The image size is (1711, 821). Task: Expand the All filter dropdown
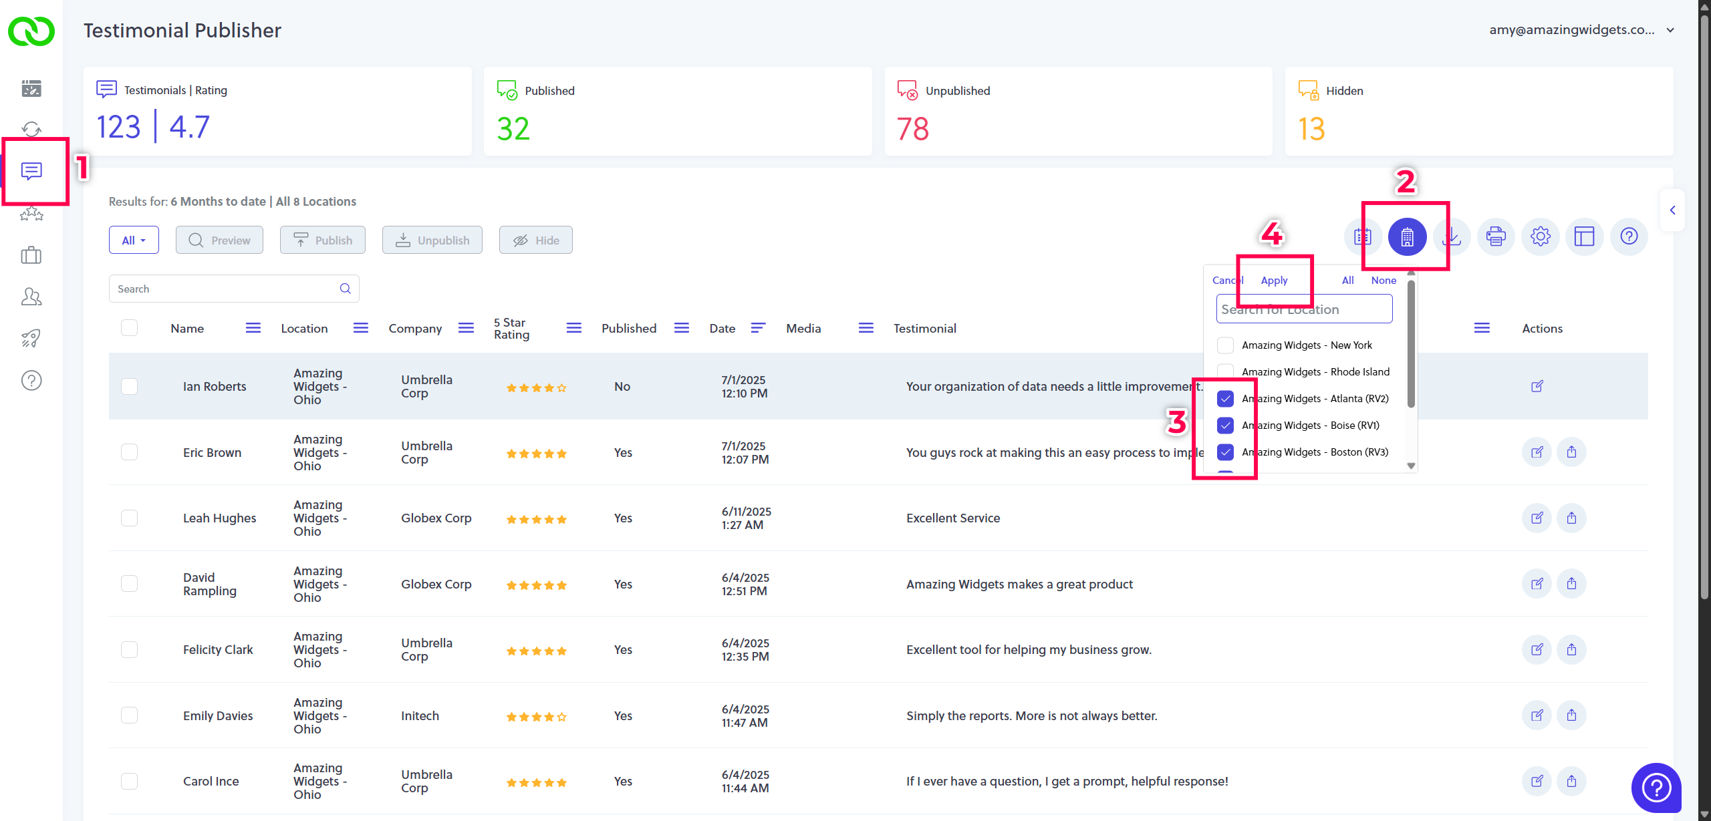coord(134,240)
